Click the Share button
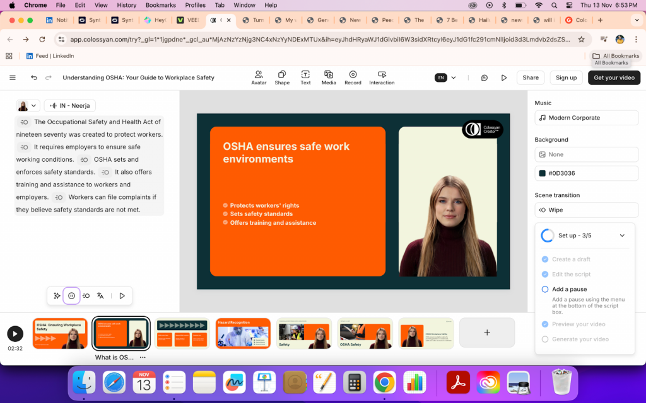 [x=531, y=78]
